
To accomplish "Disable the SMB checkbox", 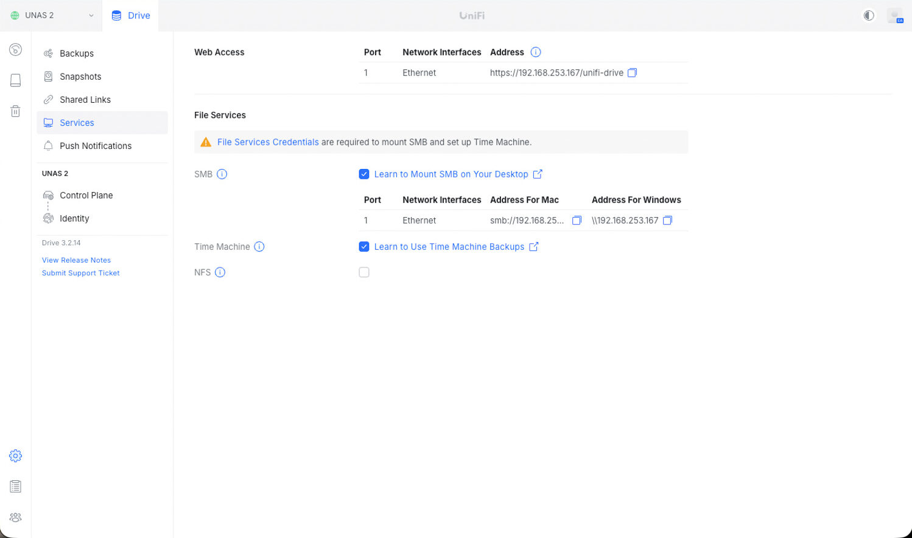I will click(364, 174).
